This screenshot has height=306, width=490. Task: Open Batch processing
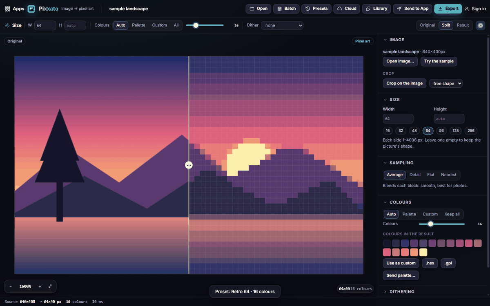tap(286, 9)
